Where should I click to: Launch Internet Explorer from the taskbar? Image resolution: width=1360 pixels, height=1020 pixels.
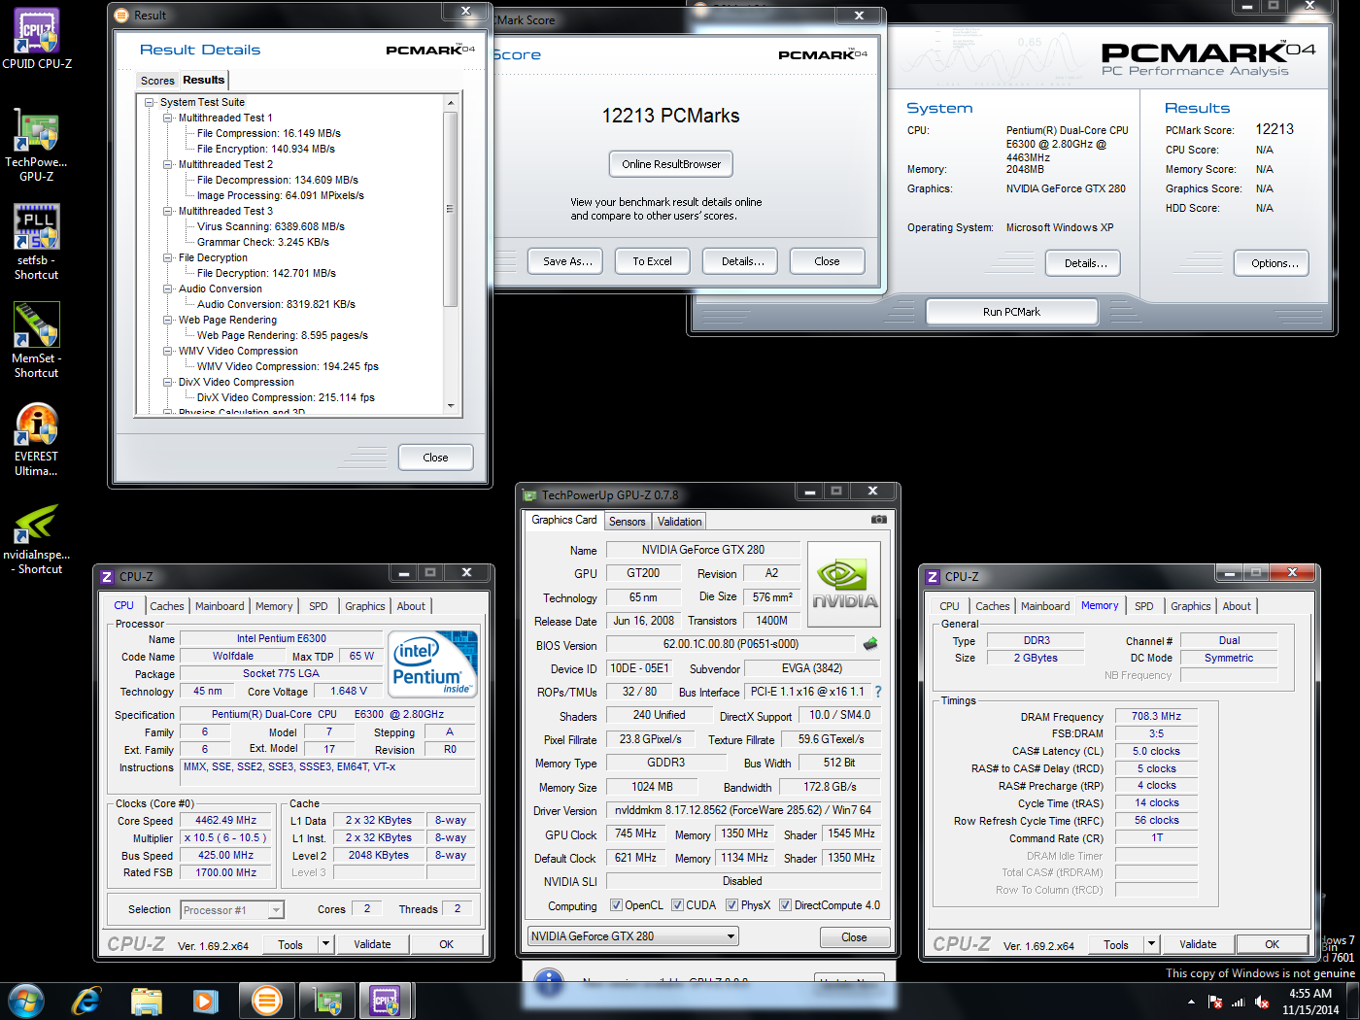click(x=86, y=1001)
